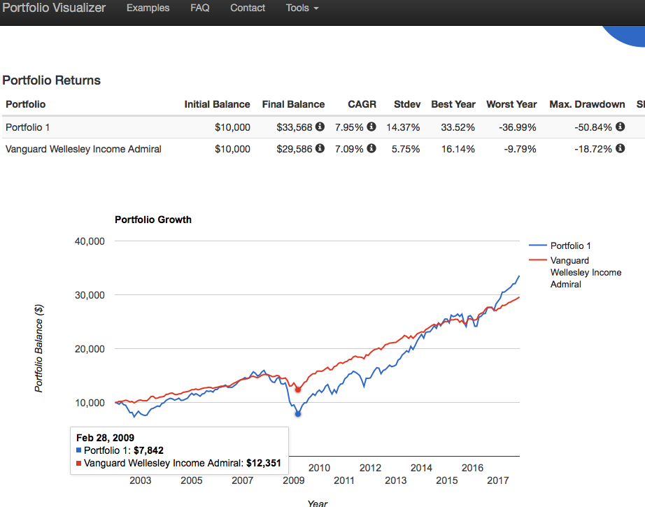Click the Portfolio Visualizer brand title
Viewport: 645px width, 507px height.
[54, 8]
